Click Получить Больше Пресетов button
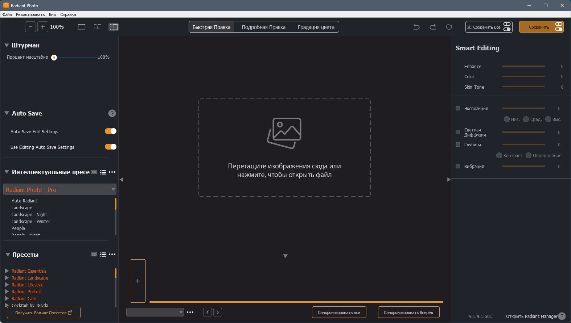 click(44, 312)
